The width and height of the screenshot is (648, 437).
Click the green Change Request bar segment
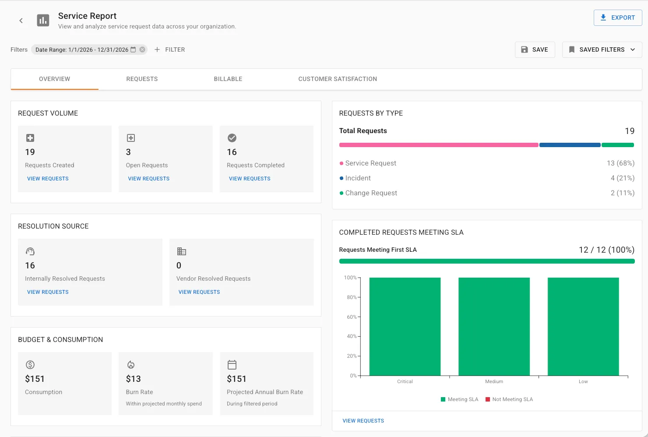pyautogui.click(x=618, y=145)
